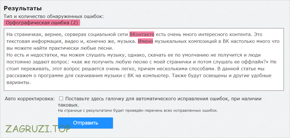Click the text Тип и количество обнаруженных ошибок
The height and width of the screenshot is (138, 290).
pos(53,16)
